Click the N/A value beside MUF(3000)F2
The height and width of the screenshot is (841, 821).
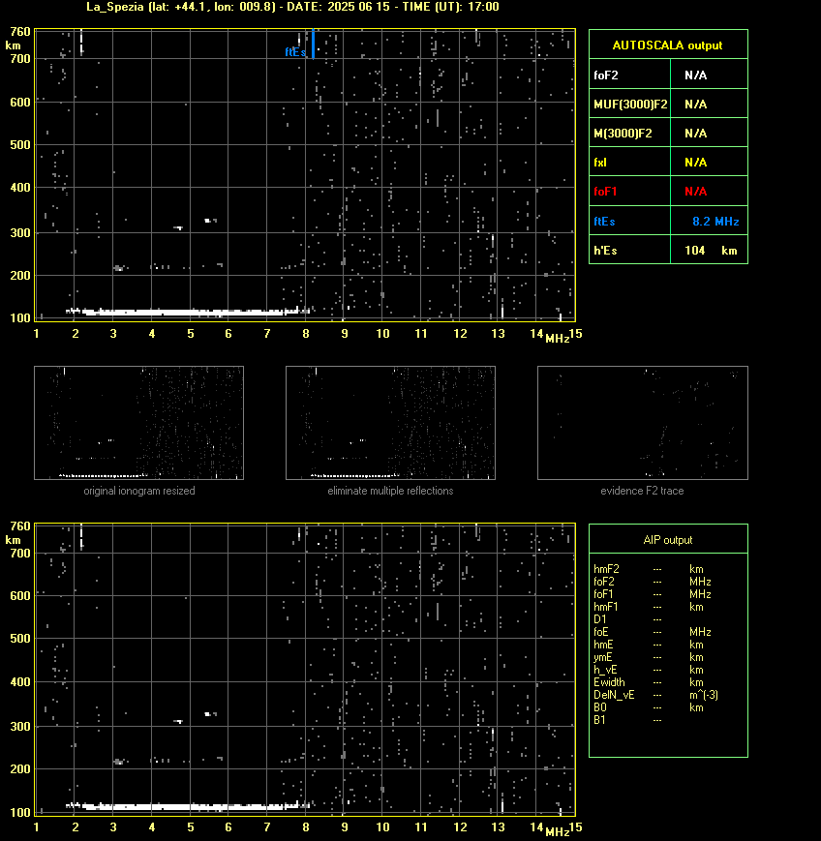tap(695, 105)
